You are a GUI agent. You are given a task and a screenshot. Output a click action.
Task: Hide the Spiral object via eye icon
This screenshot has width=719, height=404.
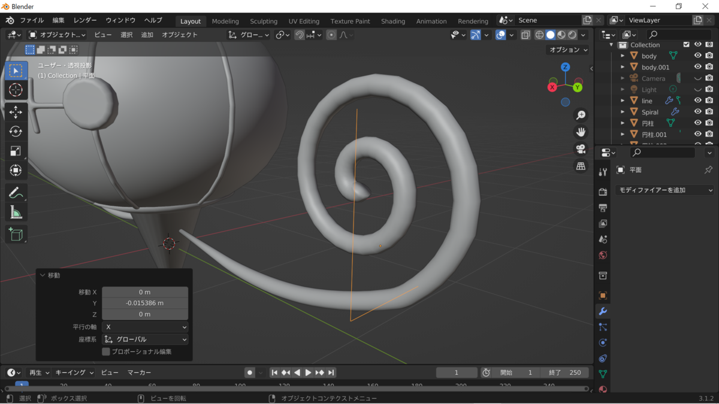coord(697,112)
